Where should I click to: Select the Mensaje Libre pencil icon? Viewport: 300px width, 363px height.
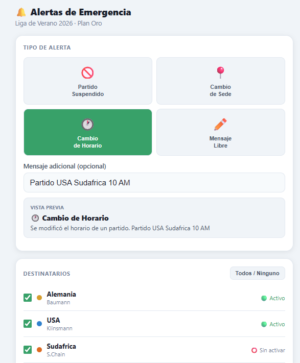point(220,124)
